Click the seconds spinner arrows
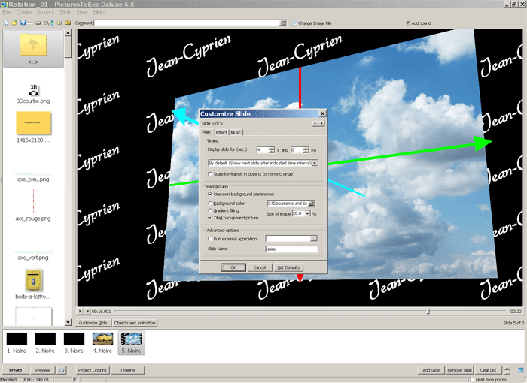 point(272,150)
